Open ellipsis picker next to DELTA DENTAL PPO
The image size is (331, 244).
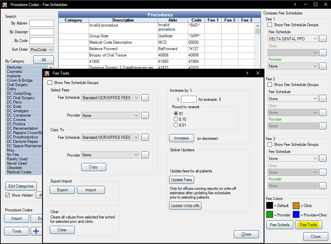pos(323,39)
